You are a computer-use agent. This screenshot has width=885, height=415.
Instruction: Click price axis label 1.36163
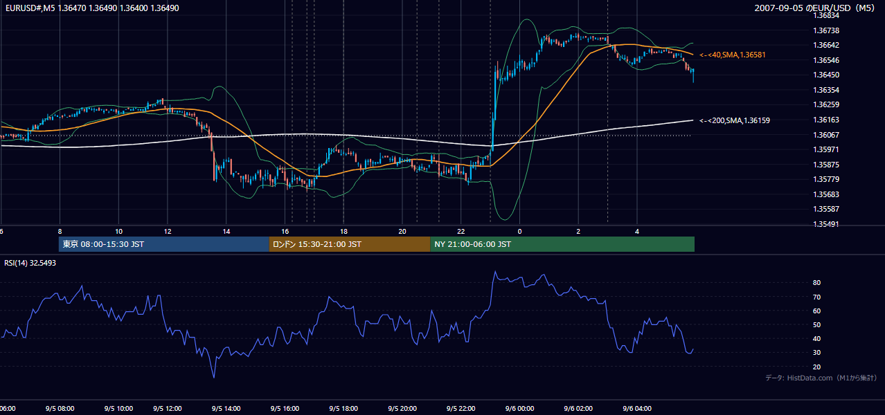825,120
